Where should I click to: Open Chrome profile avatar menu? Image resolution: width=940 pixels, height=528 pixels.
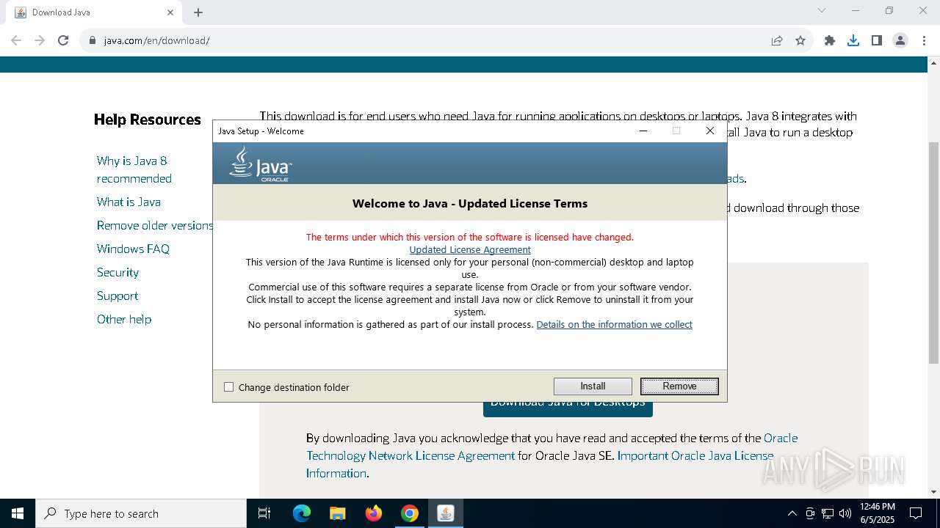900,40
